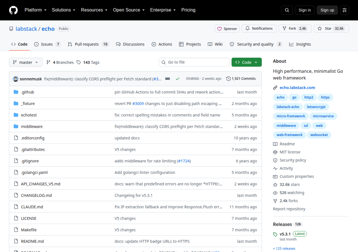Expand the Platform menu
The image size is (358, 252).
(x=35, y=10)
